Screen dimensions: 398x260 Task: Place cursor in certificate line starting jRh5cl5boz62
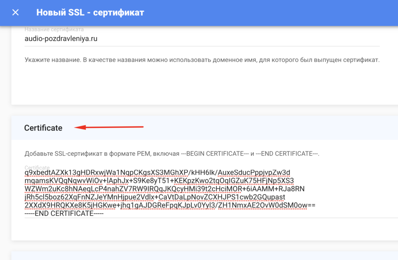[x=155, y=197]
